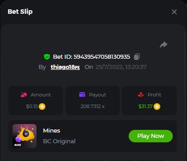
Task: Click the gold coin next to $0.15
Action: [x=42, y=106]
